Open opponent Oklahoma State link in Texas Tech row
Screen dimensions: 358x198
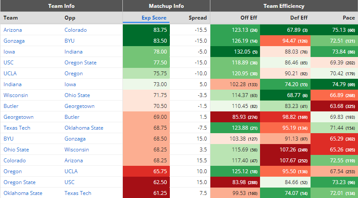pos(84,128)
